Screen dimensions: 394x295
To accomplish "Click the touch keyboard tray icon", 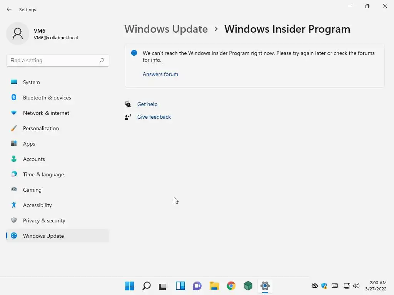I will (335, 286).
